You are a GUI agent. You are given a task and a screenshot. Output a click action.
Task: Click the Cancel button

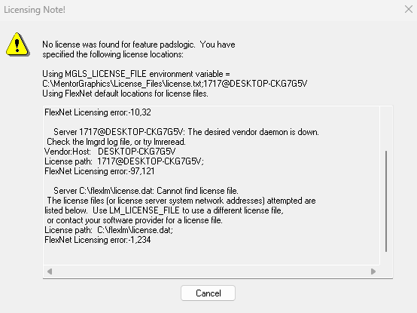click(208, 293)
